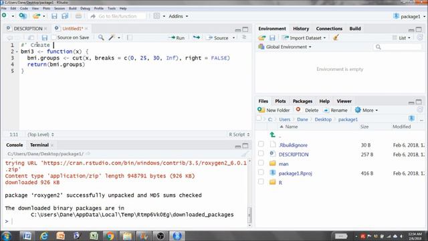Click the Code Tools wand icon
428x241 pixels.
click(112, 37)
